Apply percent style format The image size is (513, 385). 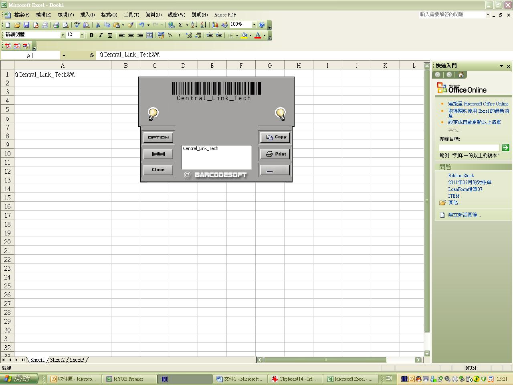tap(170, 35)
